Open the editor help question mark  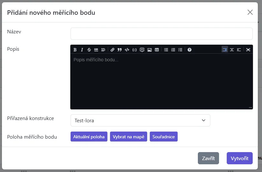click(190, 50)
